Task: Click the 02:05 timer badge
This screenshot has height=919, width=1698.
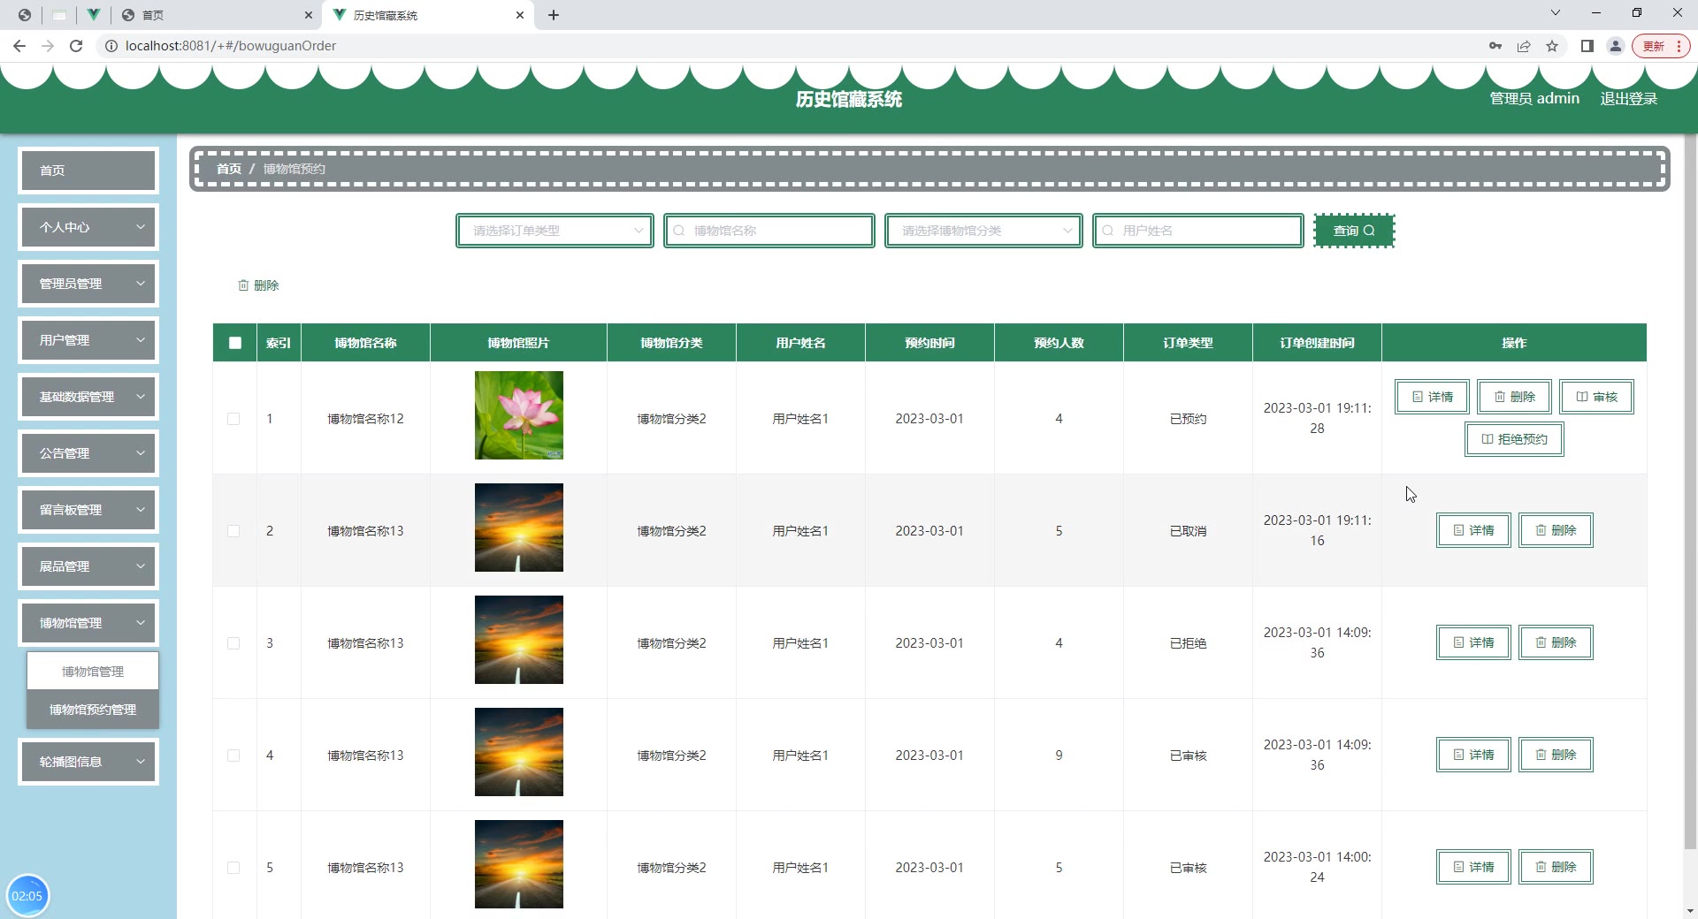Action: tap(27, 896)
